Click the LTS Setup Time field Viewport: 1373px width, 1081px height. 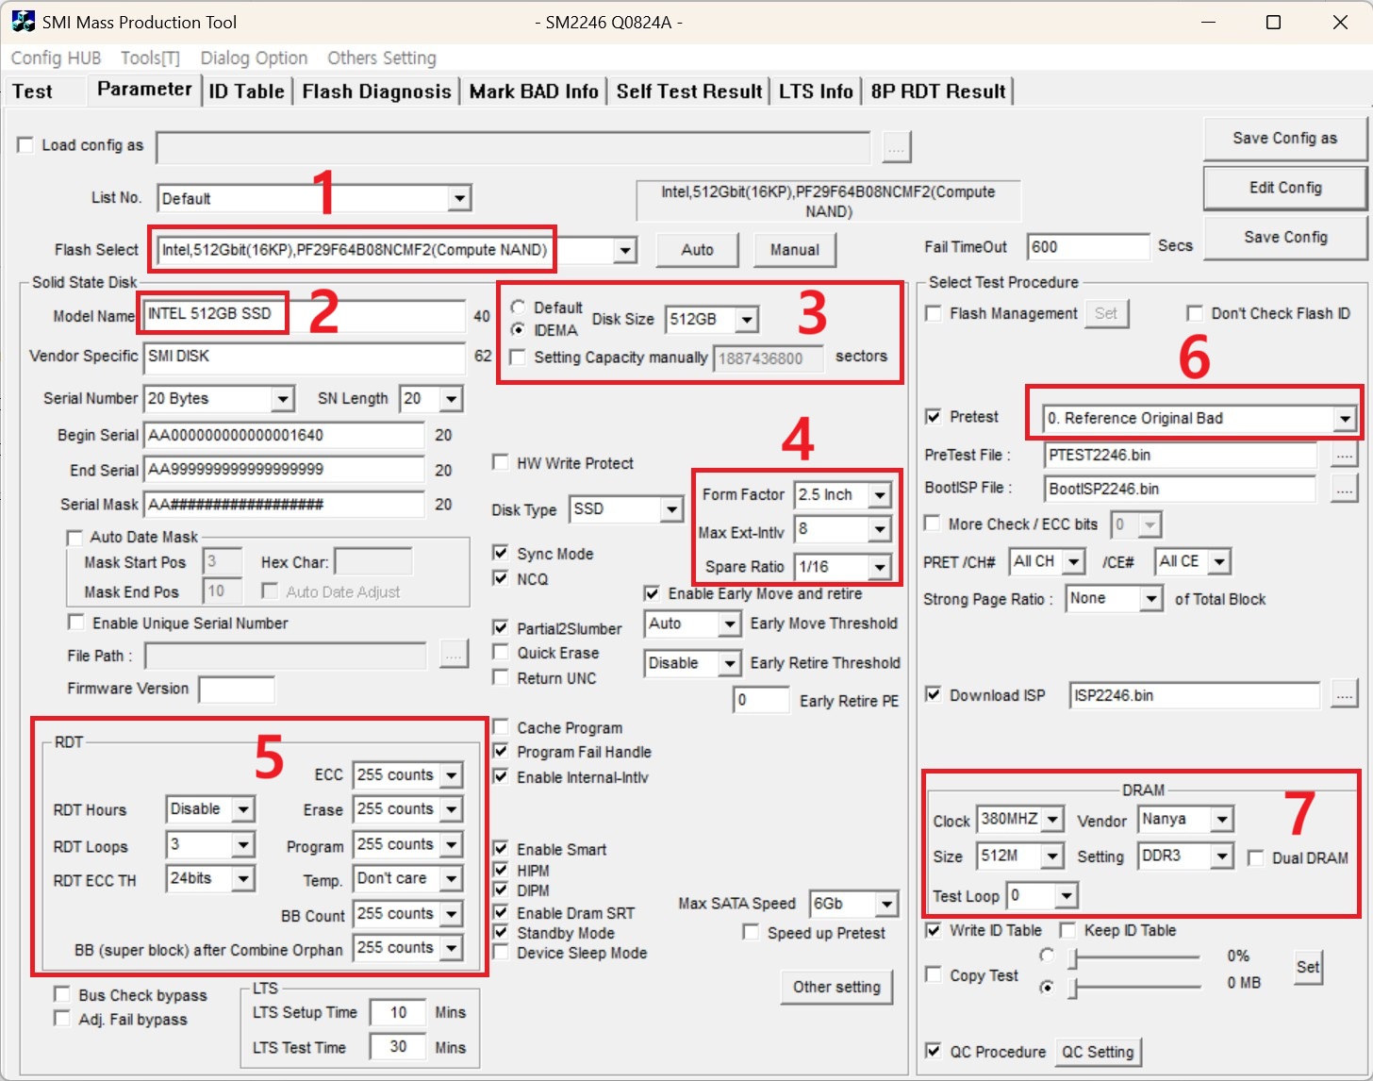(397, 1012)
